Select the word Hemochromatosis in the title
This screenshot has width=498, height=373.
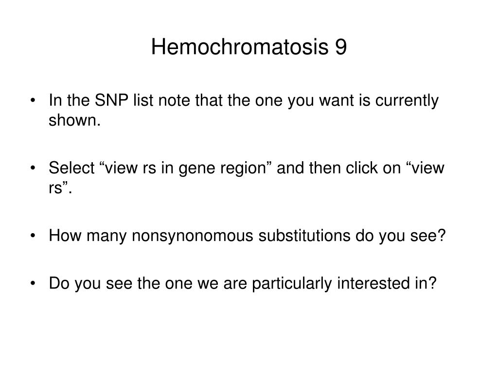[240, 47]
